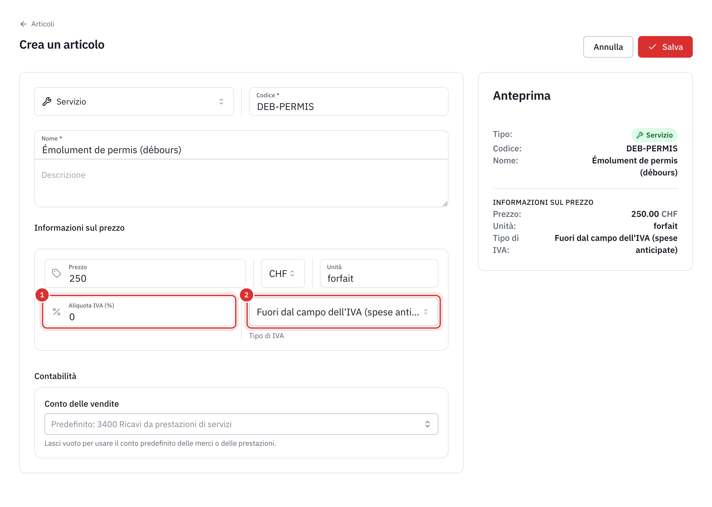Focus the Codice field containing DEB-PERMIS
Viewport: 712px width, 507px height.
348,102
